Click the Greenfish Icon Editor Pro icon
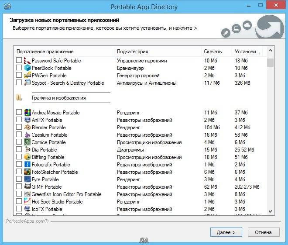Viewport: 288px width, 245px height. (27, 194)
